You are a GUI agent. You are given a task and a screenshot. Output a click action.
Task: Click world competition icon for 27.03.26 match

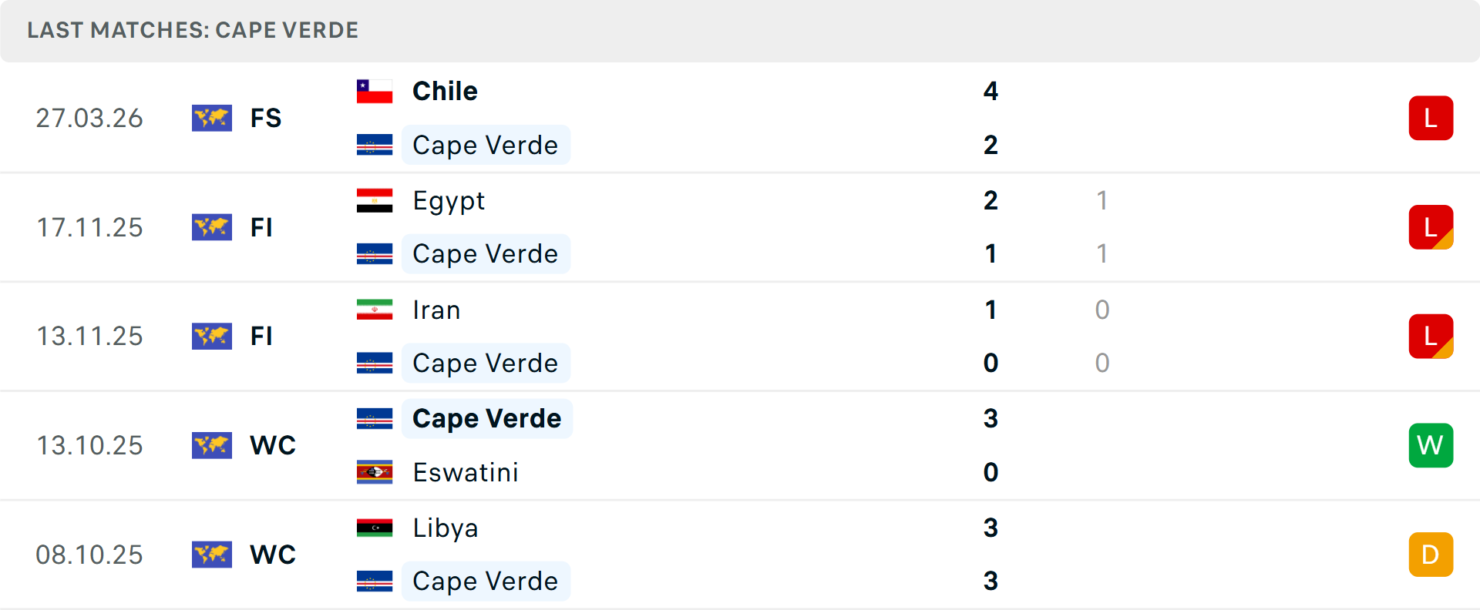click(212, 119)
